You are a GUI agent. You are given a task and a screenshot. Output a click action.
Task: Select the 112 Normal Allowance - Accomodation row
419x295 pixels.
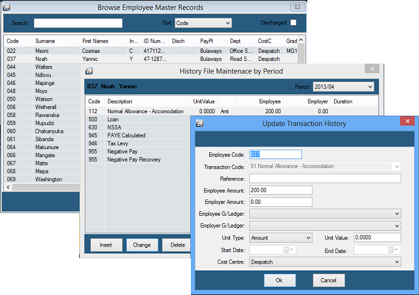231,111
